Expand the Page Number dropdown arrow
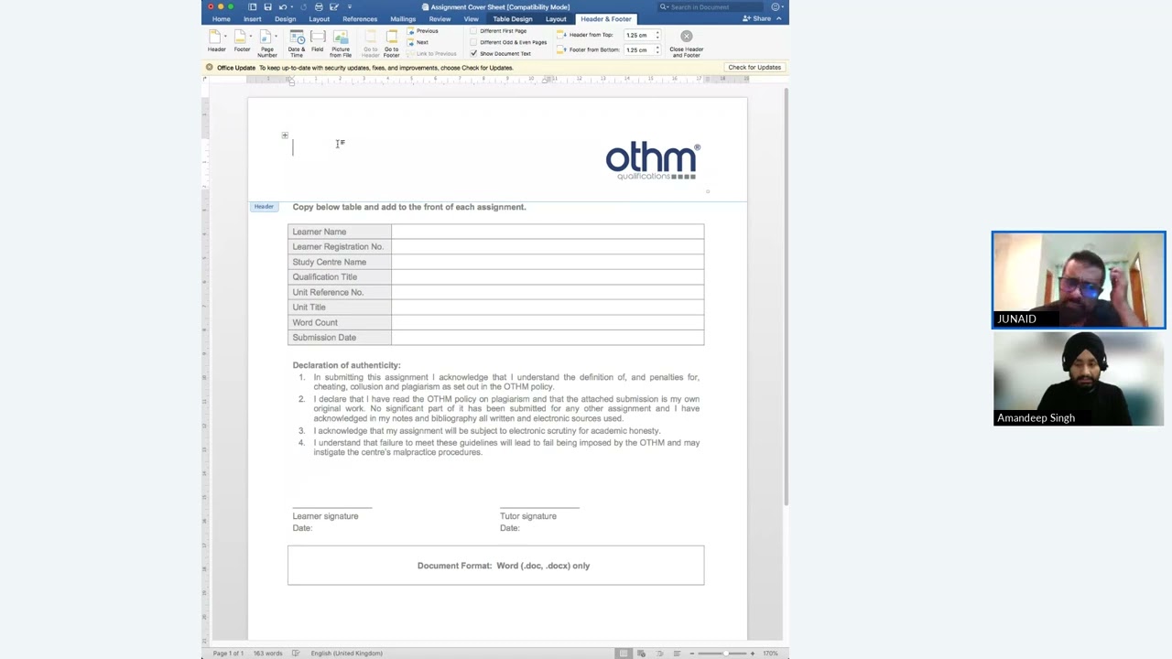The image size is (1172, 659). click(276, 37)
